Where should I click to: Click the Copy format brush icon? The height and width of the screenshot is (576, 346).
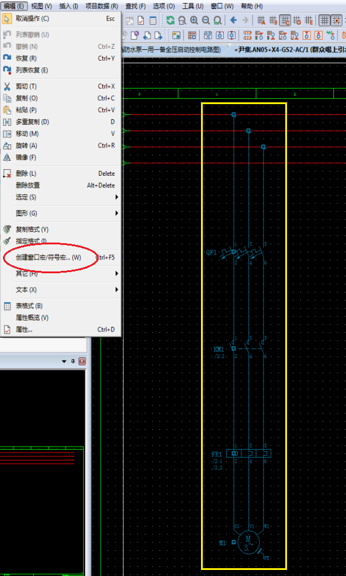[7, 229]
